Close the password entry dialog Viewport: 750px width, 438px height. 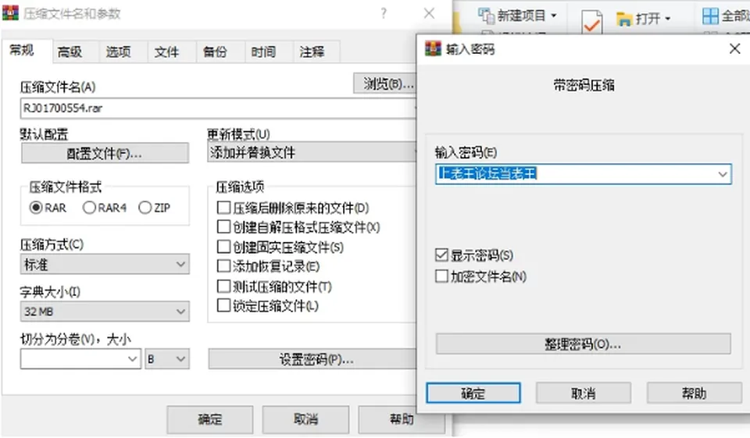[x=734, y=48]
